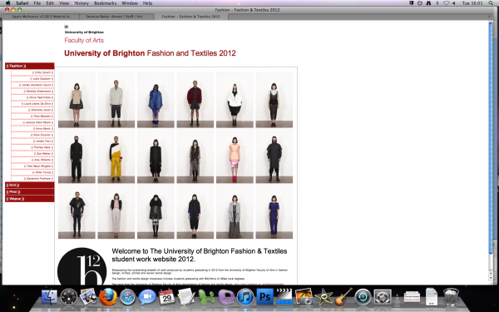
Task: Open the File menu
Action: (37, 3)
